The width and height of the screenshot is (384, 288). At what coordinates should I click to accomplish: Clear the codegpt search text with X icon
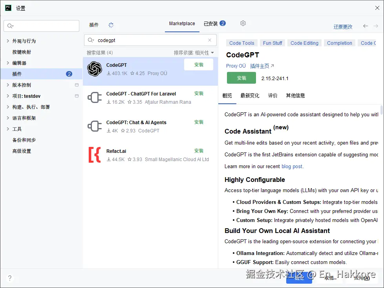click(210, 40)
